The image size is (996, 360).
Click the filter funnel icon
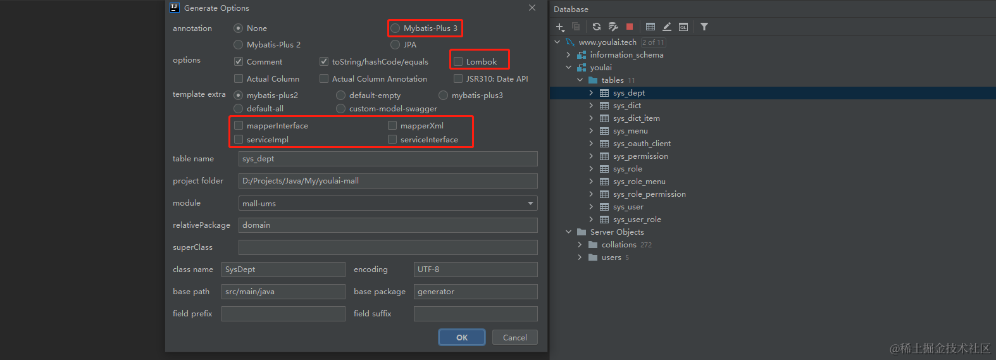tap(704, 27)
